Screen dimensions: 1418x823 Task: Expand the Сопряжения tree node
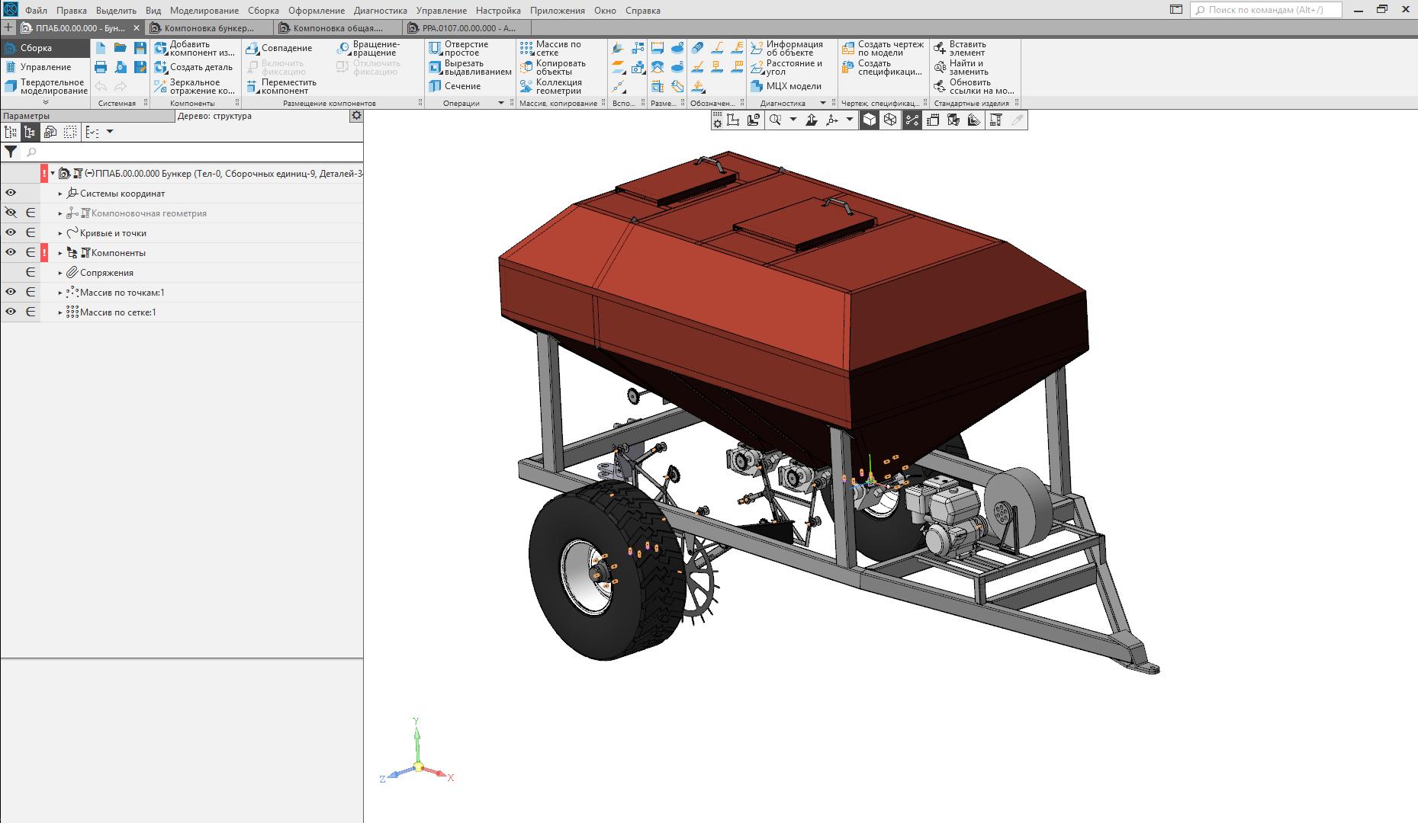[x=61, y=273]
